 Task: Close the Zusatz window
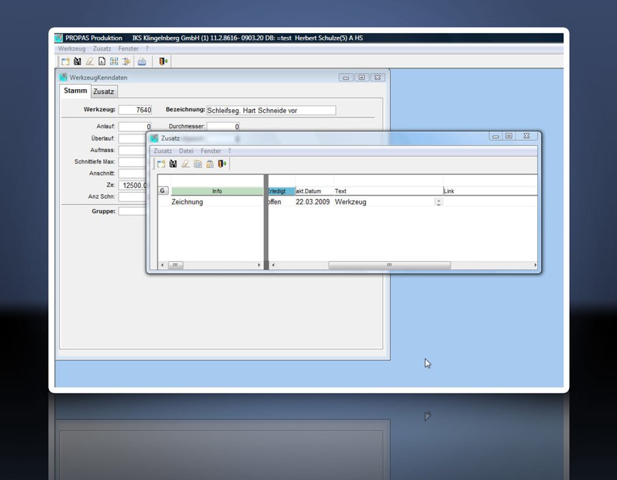527,136
